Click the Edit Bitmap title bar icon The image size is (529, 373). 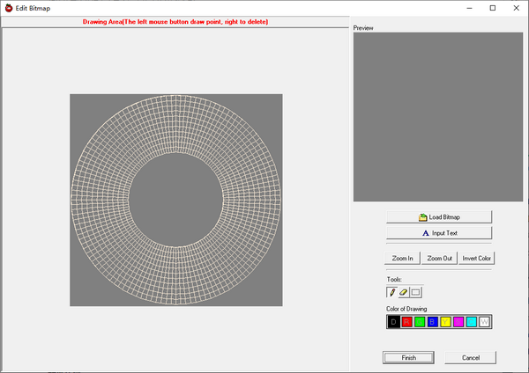point(8,7)
